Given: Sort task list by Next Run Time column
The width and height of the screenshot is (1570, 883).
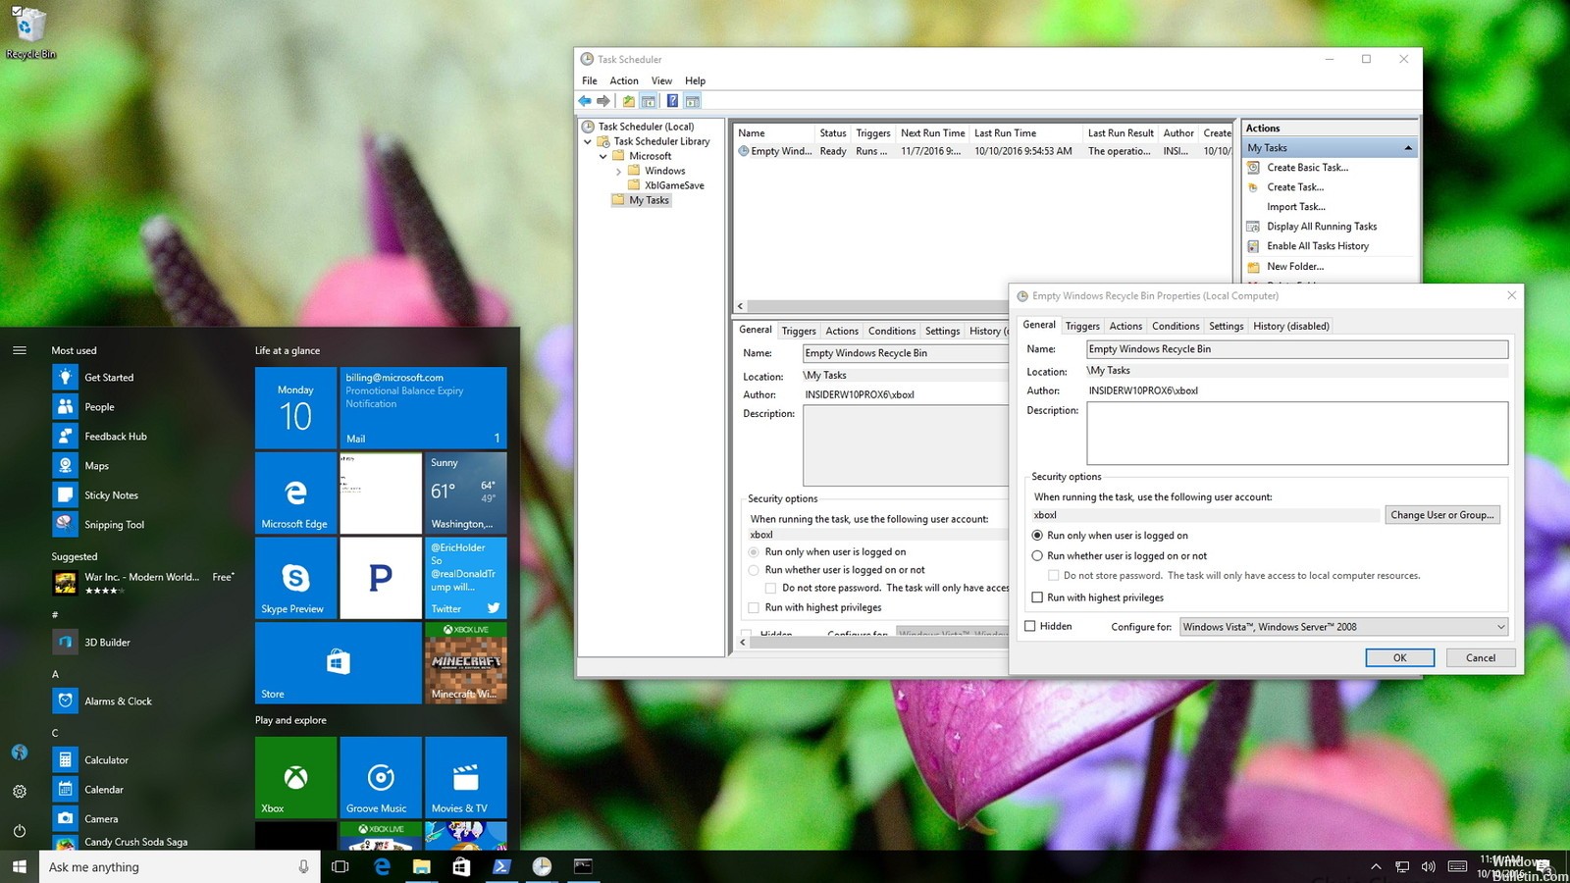Looking at the screenshot, I should 933,133.
